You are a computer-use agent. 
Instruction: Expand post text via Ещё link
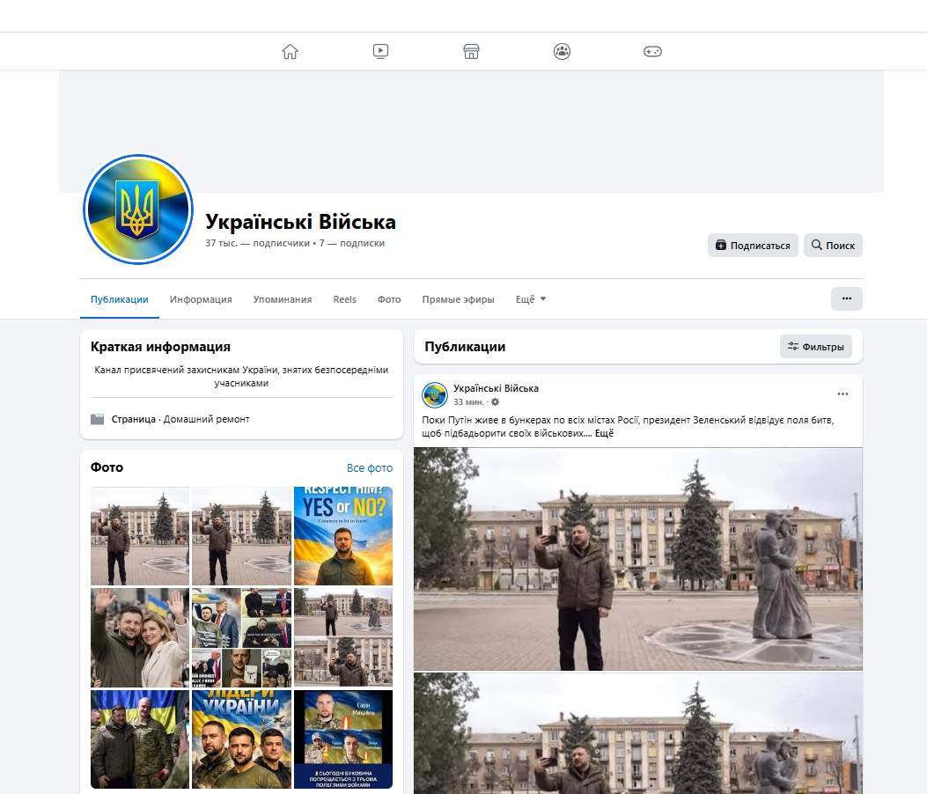[x=604, y=433]
